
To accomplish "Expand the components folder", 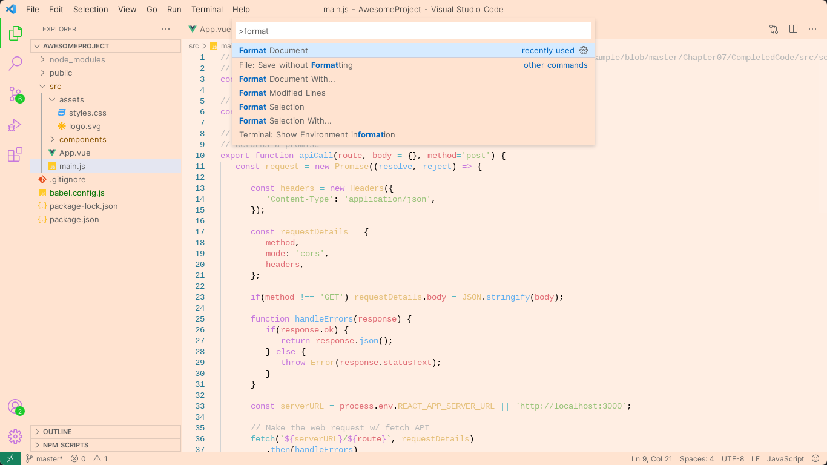I will pos(82,139).
